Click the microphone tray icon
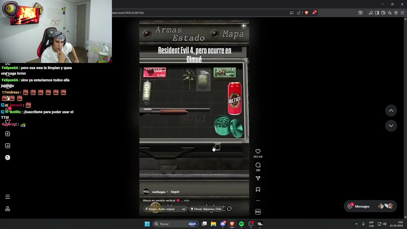 coord(363,224)
